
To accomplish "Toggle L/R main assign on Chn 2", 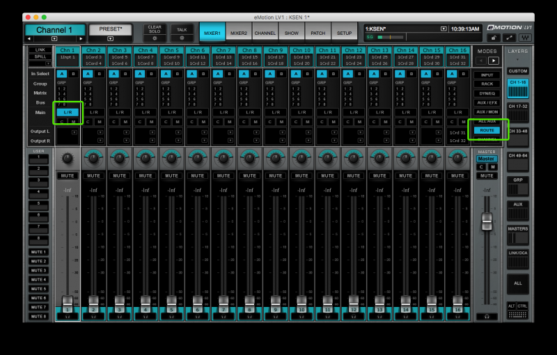I will click(94, 112).
